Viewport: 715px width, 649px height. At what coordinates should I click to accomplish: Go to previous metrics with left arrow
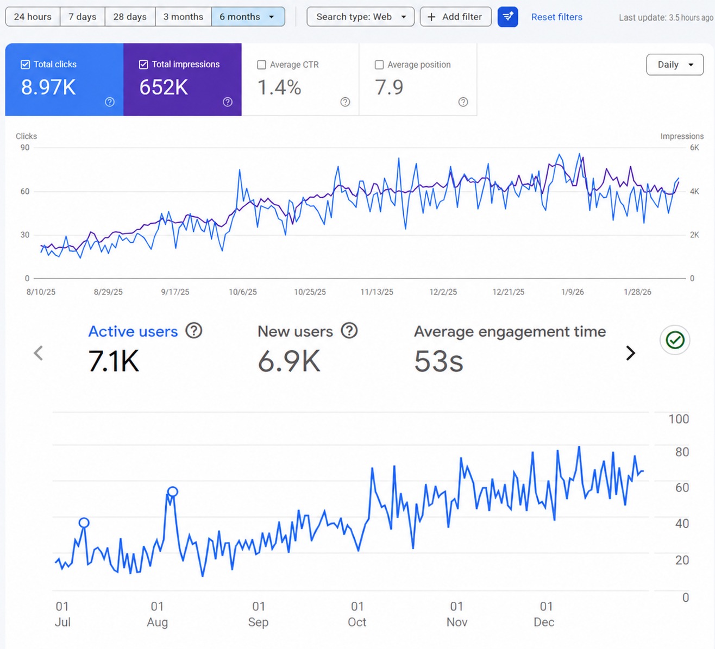38,353
